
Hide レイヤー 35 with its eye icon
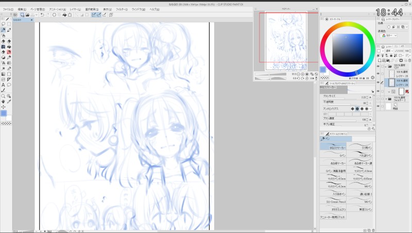pos(379,74)
